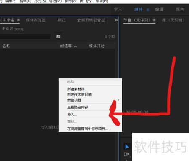Choose 导入... from the context menu
The width and height of the screenshot is (189, 161).
(x=90, y=114)
